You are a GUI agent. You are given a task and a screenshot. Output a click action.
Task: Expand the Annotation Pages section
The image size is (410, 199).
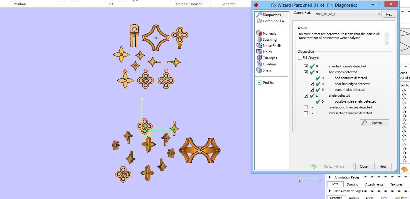(330, 177)
